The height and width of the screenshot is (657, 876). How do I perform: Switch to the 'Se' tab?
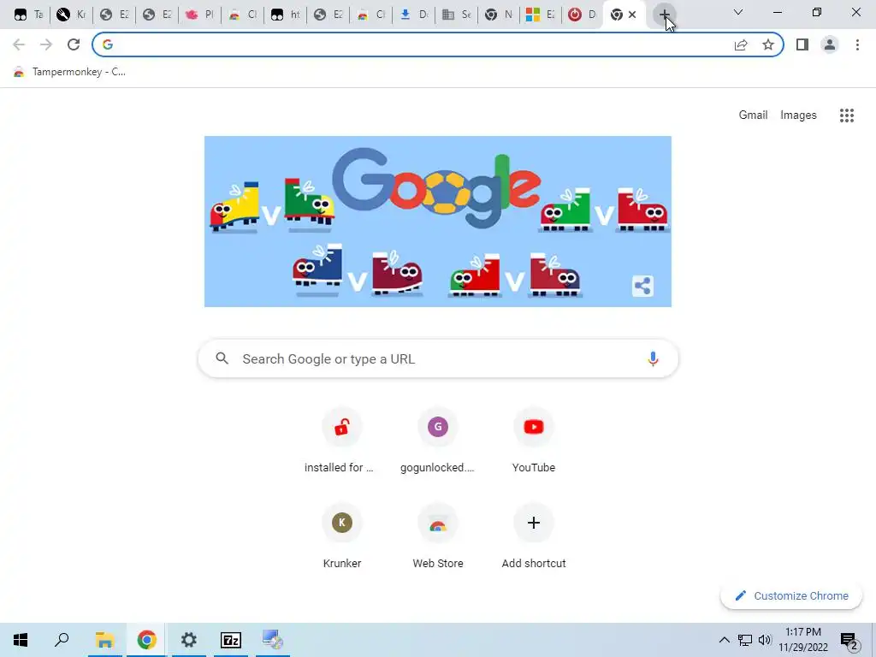pyautogui.click(x=457, y=15)
